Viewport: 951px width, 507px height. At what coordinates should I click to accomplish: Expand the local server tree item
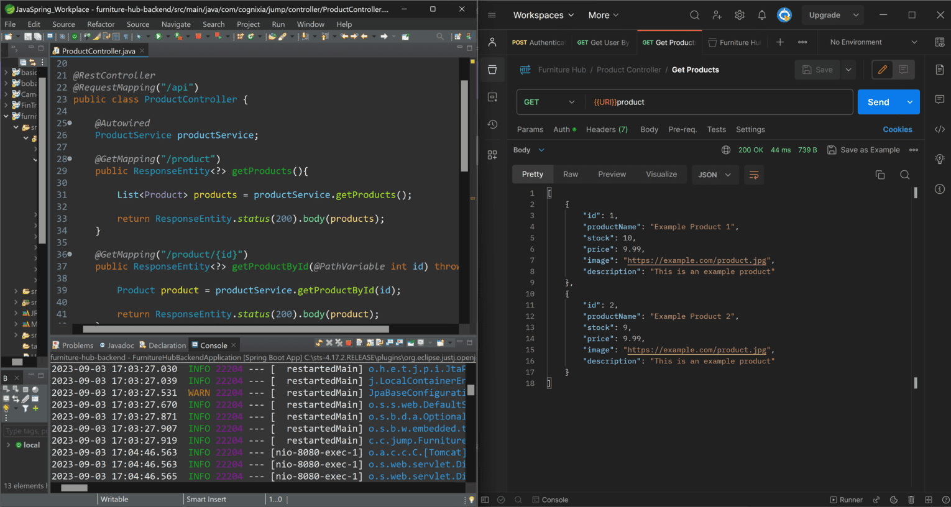[x=8, y=445]
